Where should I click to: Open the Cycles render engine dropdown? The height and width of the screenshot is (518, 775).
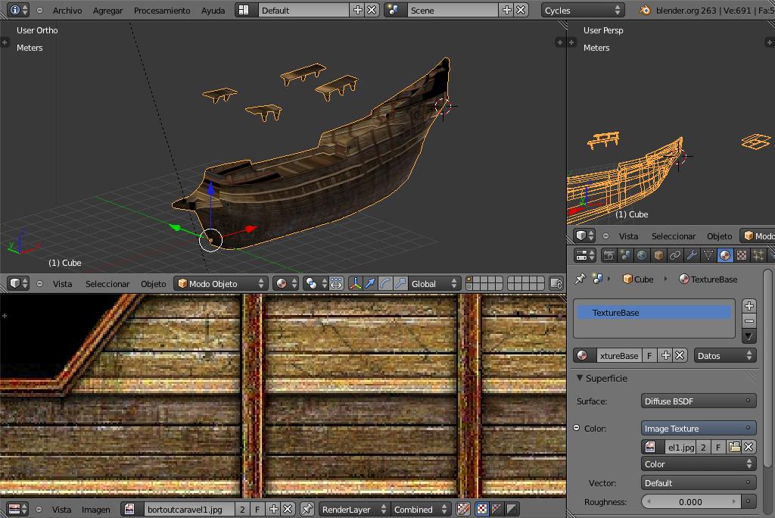[x=583, y=10]
